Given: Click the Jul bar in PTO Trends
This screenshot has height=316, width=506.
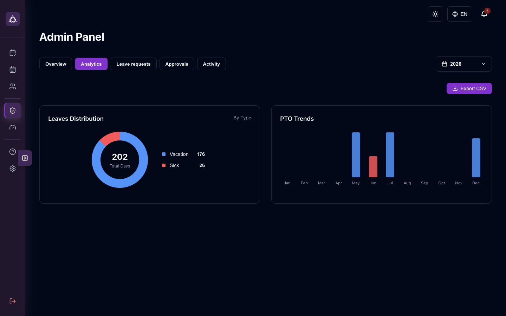Looking at the screenshot, I should tap(390, 155).
